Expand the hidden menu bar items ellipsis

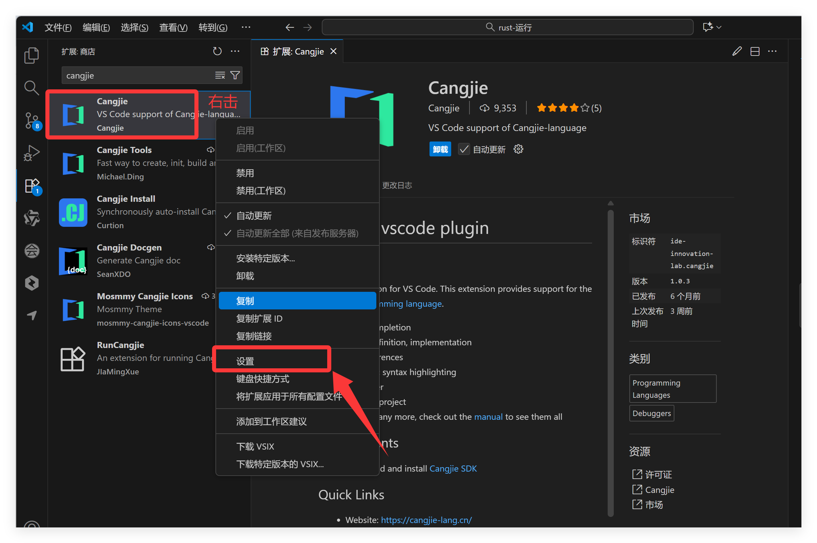pos(246,27)
